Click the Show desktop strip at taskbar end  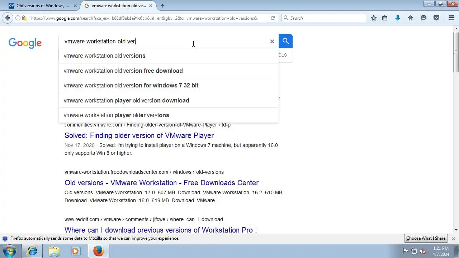point(456,251)
